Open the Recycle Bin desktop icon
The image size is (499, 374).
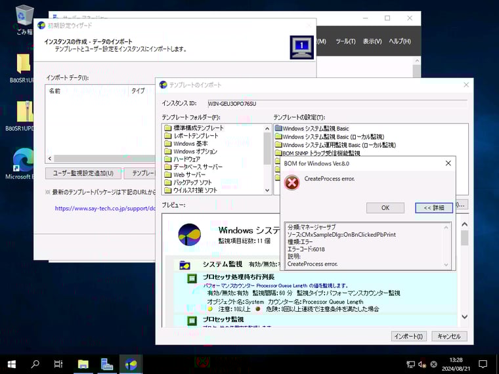(24, 18)
